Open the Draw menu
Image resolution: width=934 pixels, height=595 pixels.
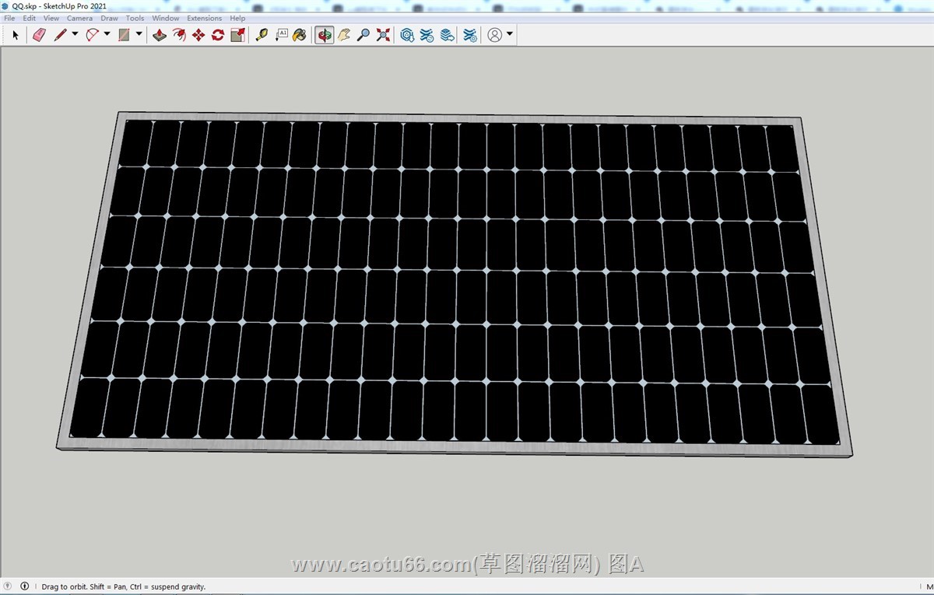[110, 18]
